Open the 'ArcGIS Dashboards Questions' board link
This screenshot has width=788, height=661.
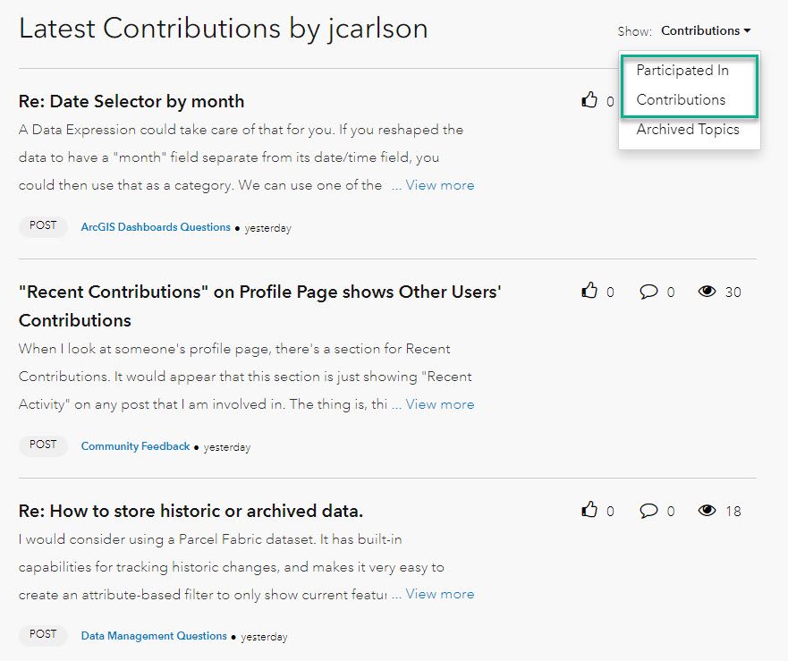[x=156, y=227]
